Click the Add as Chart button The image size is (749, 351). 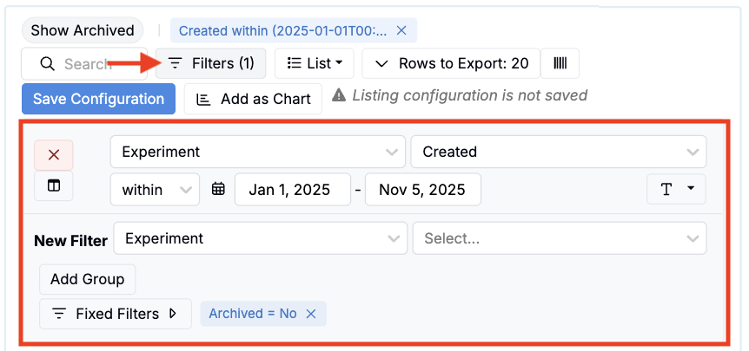point(253,99)
